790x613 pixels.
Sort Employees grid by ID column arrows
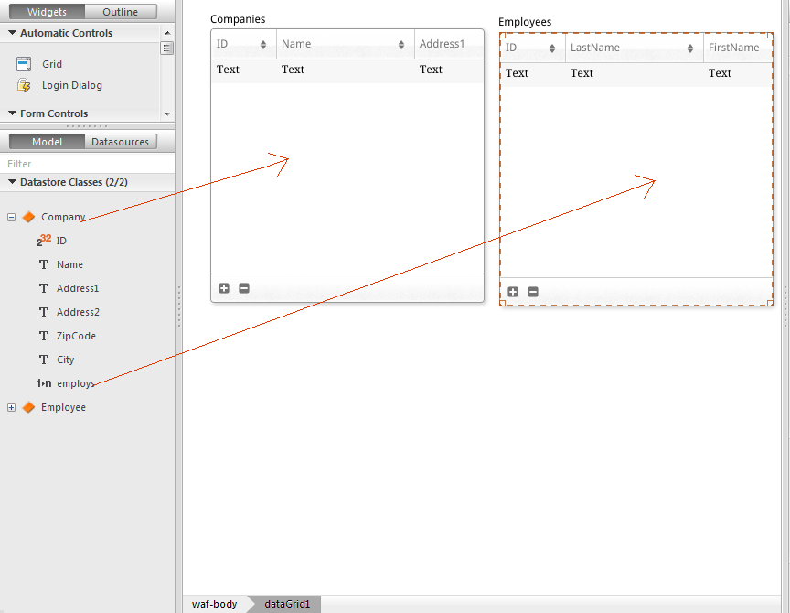click(552, 48)
